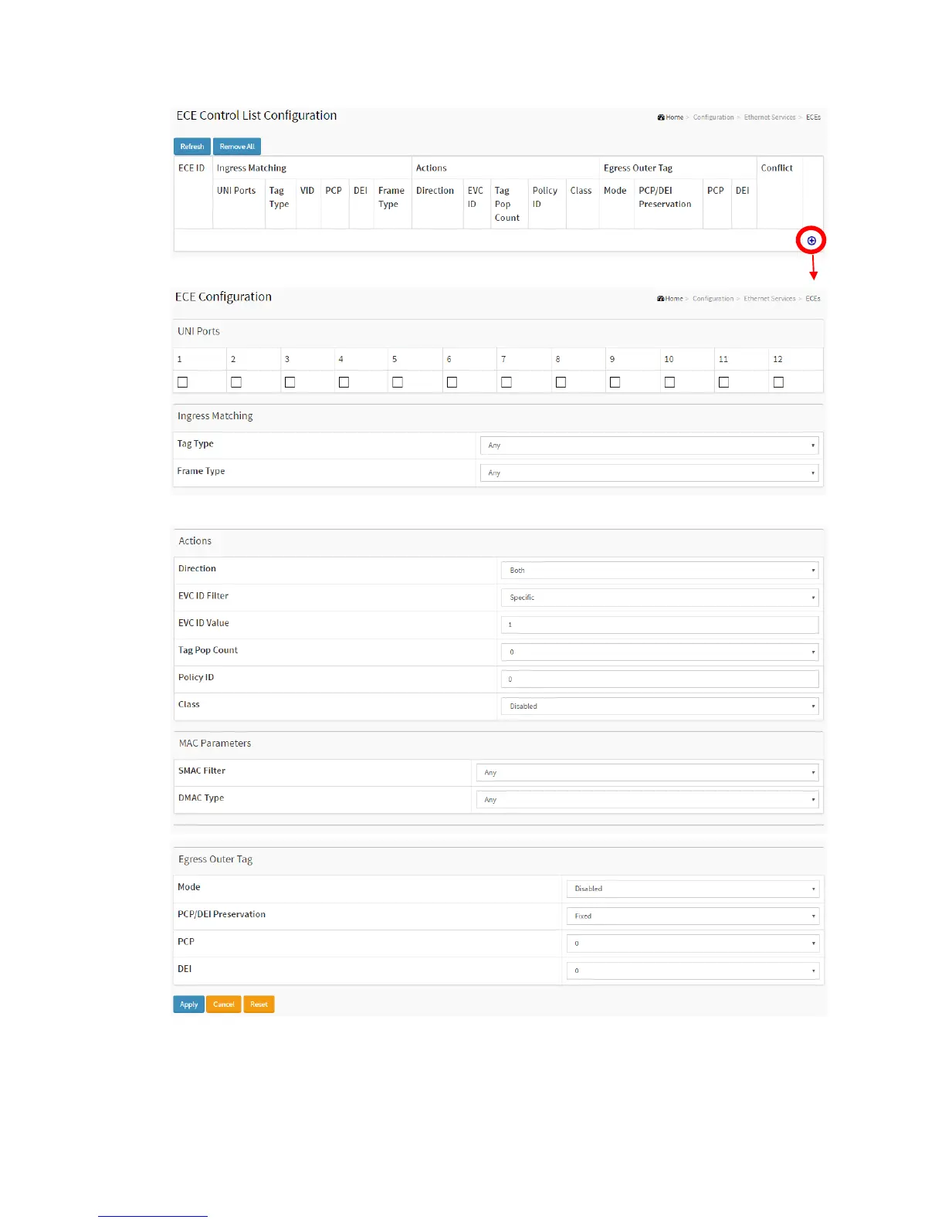Open Configuration in the ECE Control List breadcrumb
This screenshot has height=1223, width=945.
point(713,117)
